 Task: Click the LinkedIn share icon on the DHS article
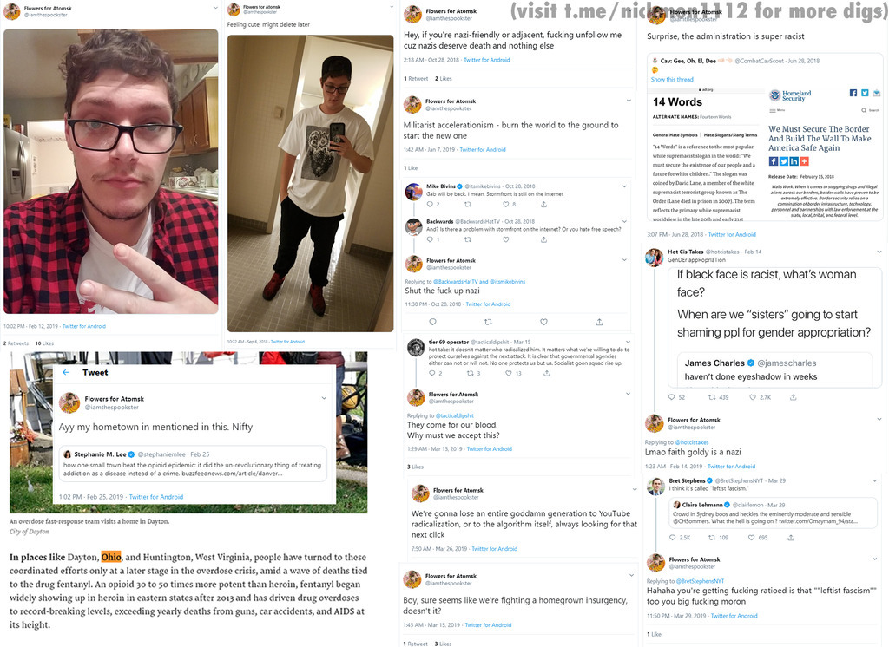(x=794, y=161)
